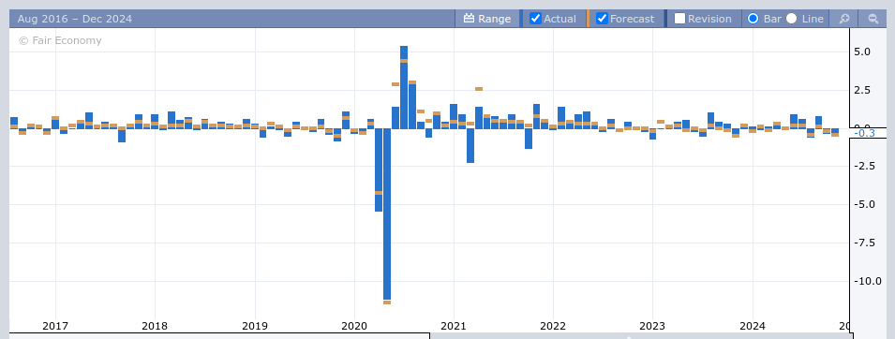895x339 pixels.
Task: Enable the Revision series checkbox
Action: 679,19
